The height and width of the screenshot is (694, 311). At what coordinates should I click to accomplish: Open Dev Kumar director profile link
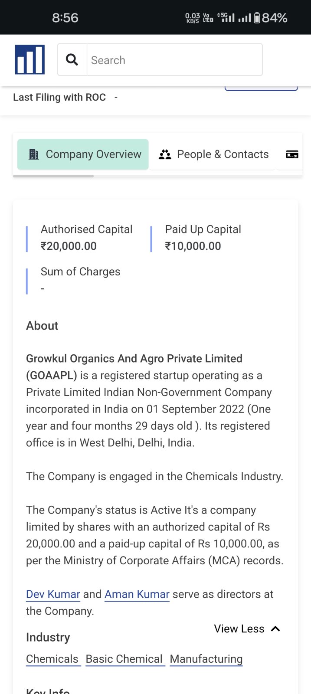point(53,594)
